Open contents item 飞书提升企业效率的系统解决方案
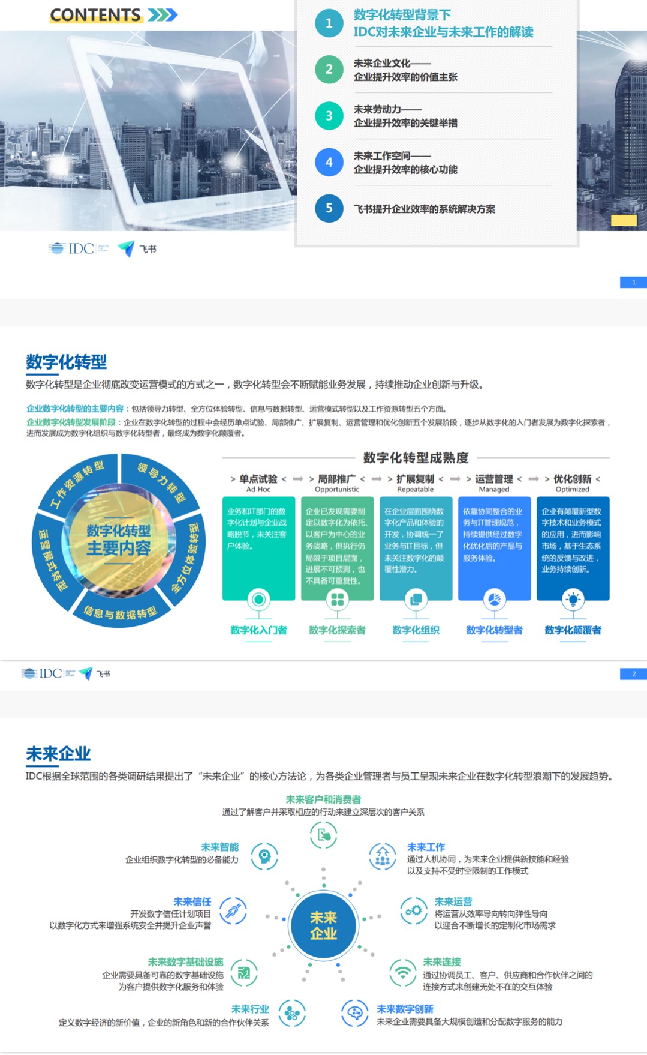Viewport: 647px width, 1055px height. 424,209
